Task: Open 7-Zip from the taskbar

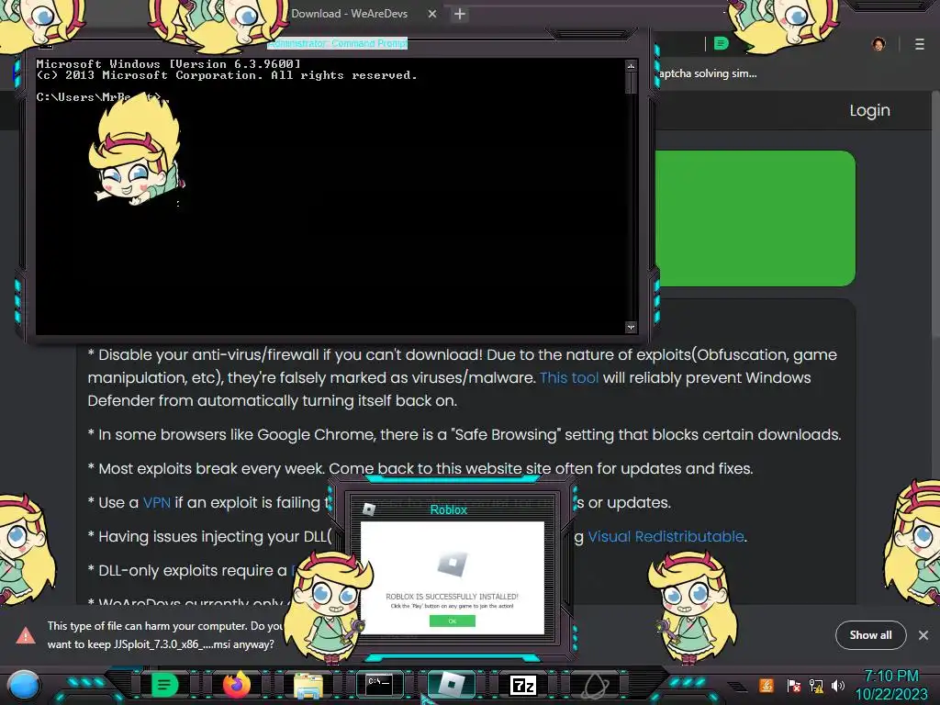Action: pos(522,685)
